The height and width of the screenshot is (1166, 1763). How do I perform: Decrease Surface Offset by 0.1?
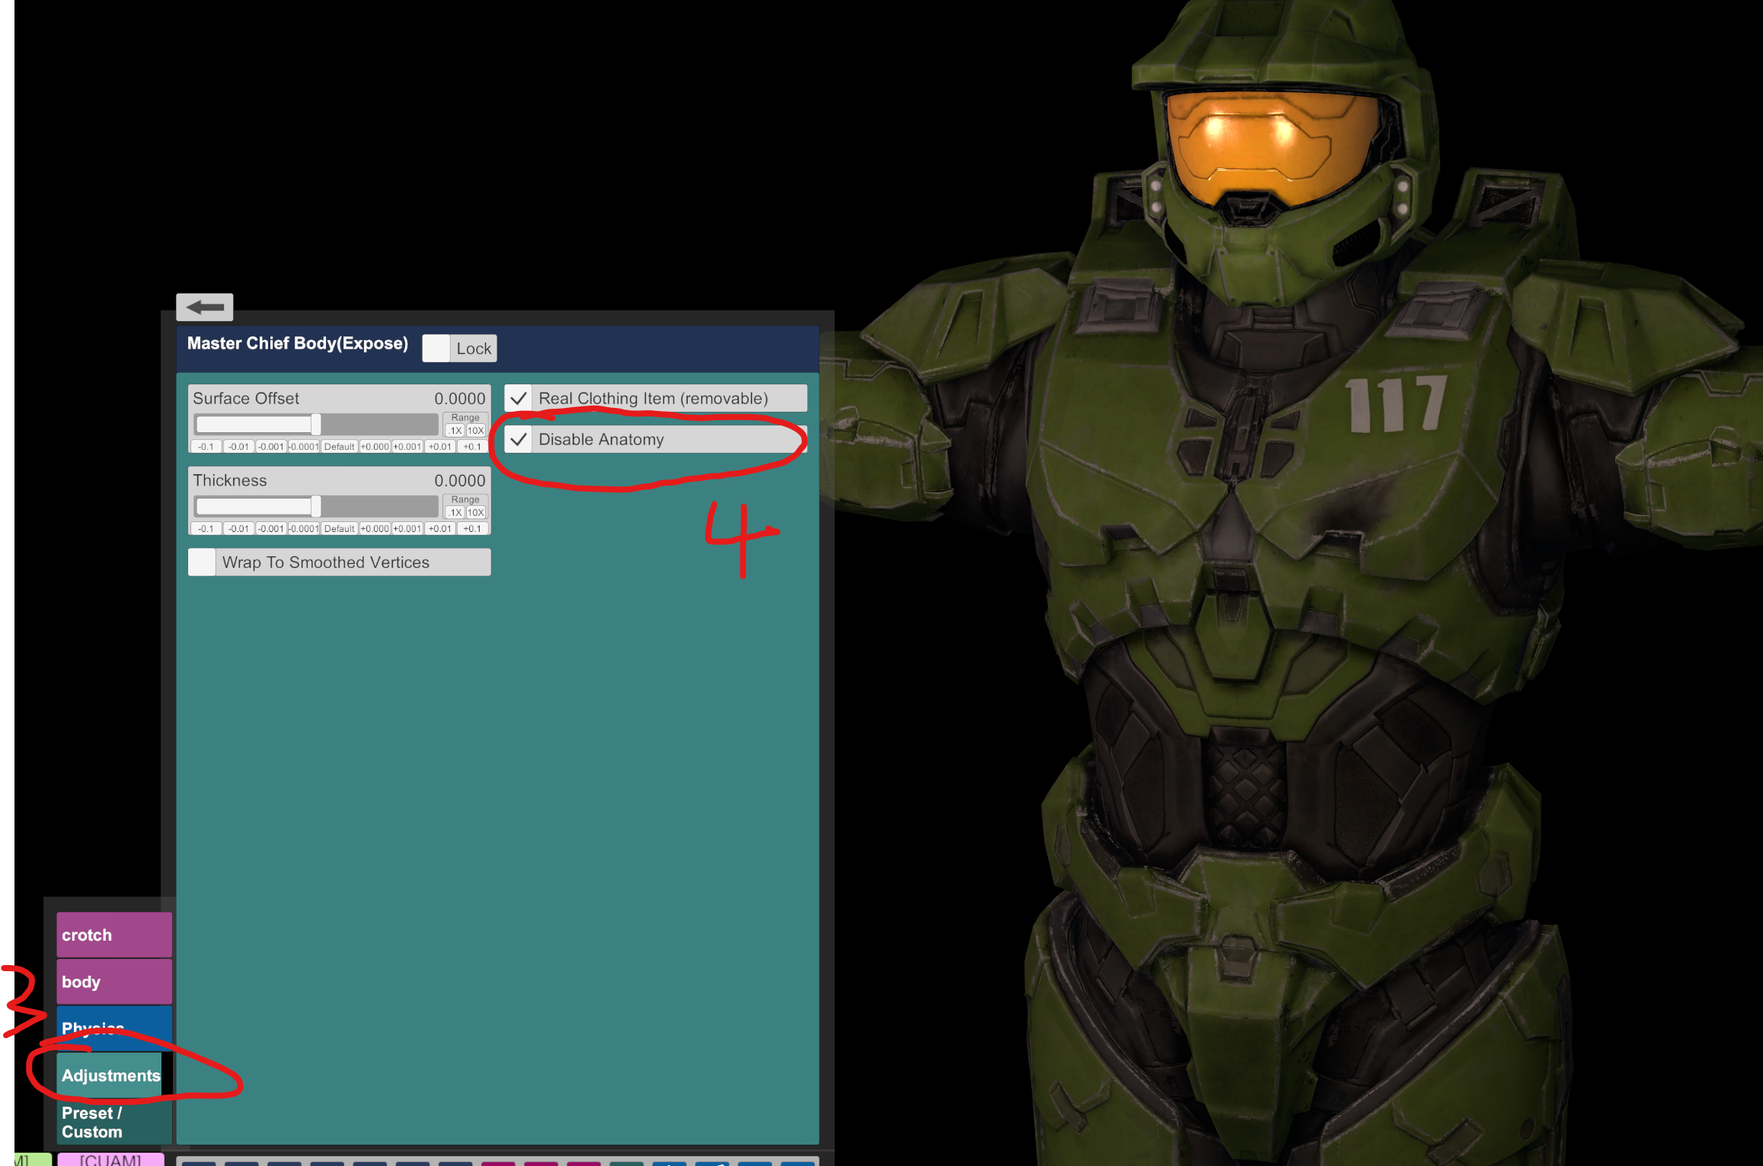[x=206, y=447]
